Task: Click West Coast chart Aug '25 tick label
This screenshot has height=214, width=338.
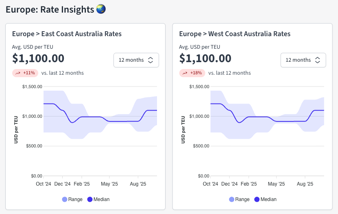Action: [305, 184]
